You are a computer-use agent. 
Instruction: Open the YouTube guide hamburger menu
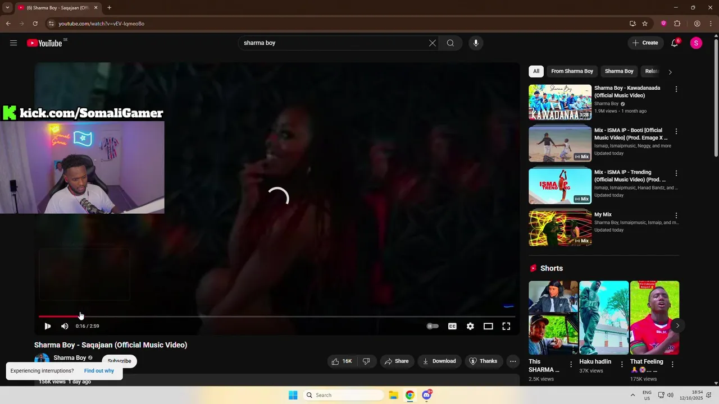(x=13, y=43)
